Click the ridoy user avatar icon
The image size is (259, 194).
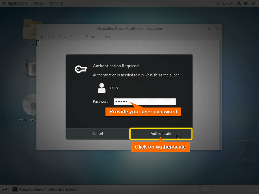[x=102, y=88]
